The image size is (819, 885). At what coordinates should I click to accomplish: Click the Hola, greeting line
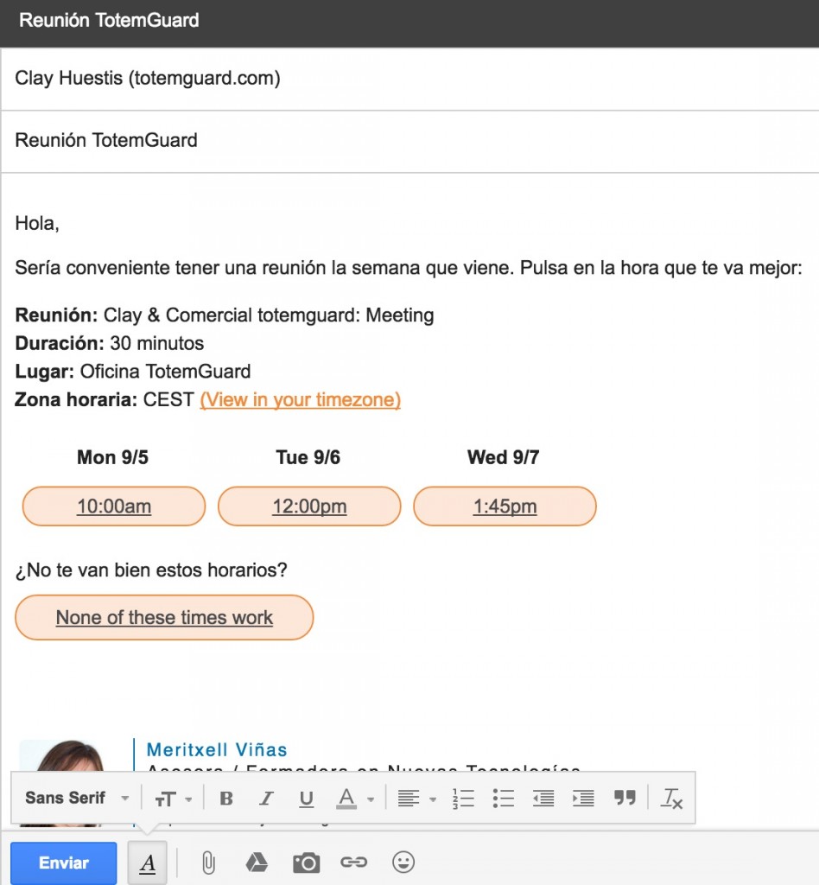[x=37, y=224]
